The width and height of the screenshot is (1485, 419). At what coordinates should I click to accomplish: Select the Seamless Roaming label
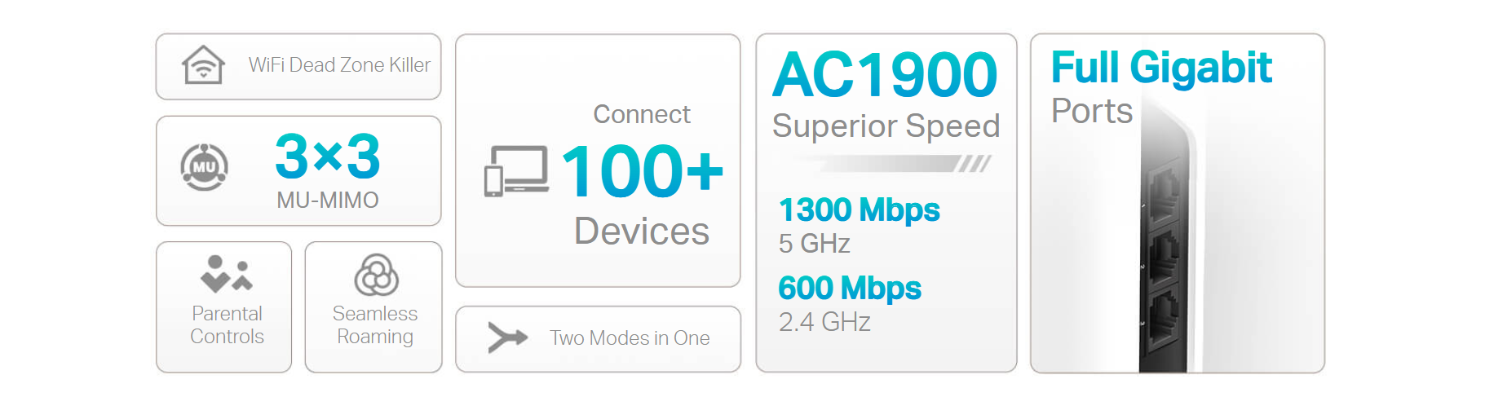(375, 325)
